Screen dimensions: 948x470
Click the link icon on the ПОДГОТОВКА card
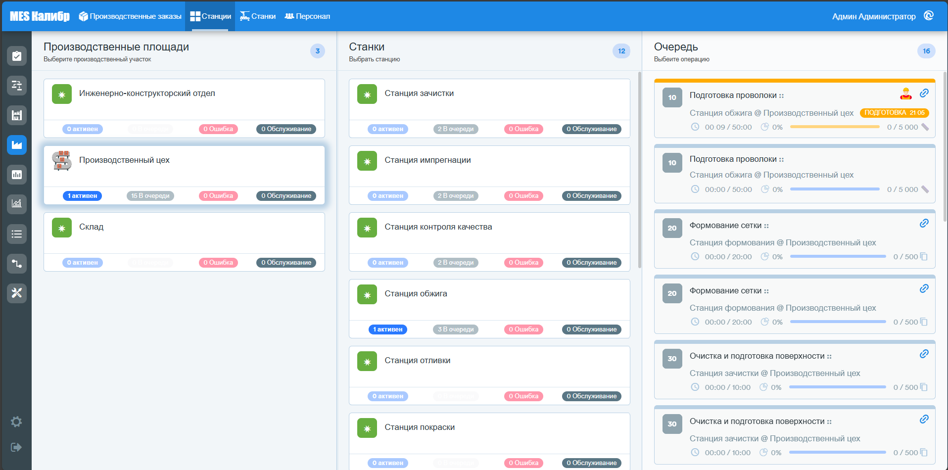[924, 93]
